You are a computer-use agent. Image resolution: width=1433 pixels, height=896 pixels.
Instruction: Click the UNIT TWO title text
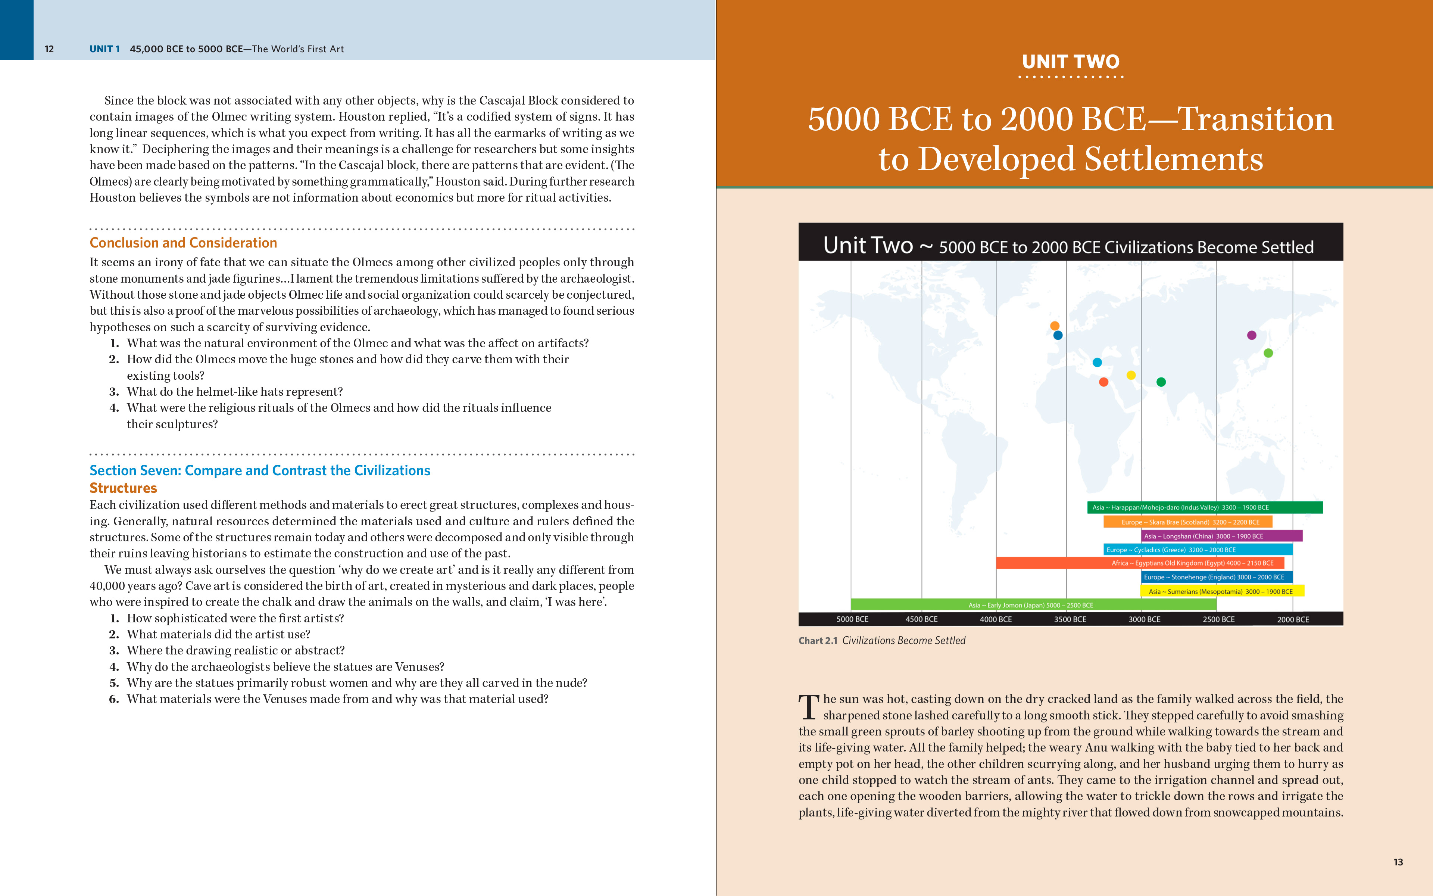click(1071, 62)
